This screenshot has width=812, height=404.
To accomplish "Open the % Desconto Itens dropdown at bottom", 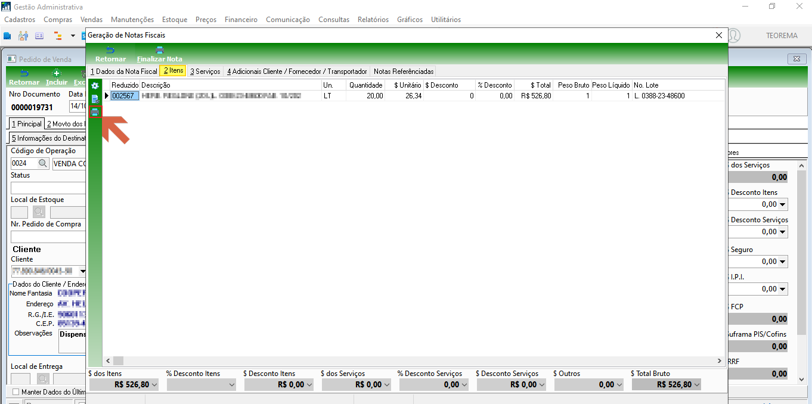I will pos(232,385).
